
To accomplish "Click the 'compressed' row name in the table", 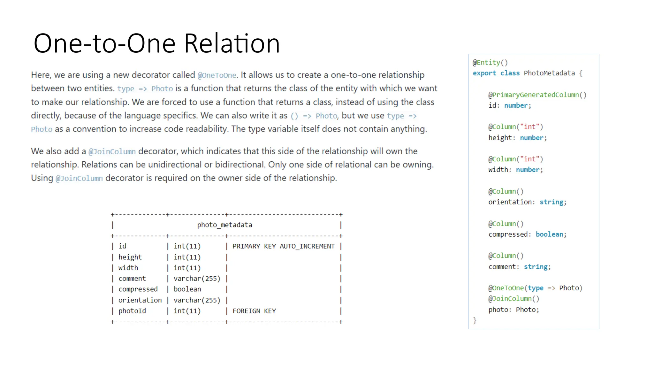I will [138, 289].
